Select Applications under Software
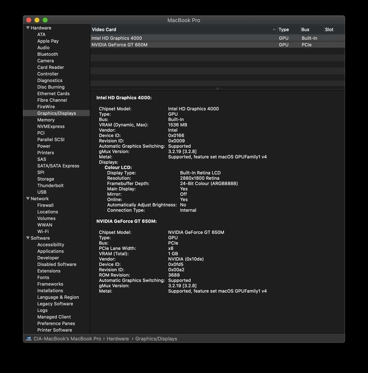368x373 pixels. point(50,251)
